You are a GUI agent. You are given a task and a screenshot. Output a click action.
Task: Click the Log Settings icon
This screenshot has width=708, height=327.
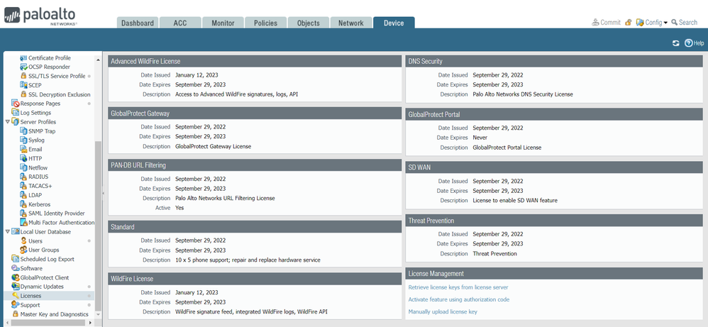pos(16,113)
